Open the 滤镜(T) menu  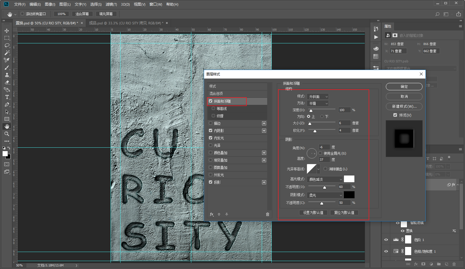coord(111,4)
